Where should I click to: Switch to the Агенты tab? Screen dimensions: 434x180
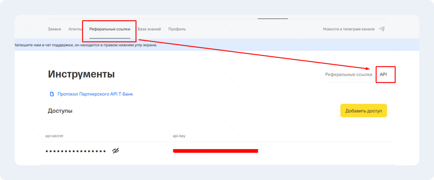point(75,29)
